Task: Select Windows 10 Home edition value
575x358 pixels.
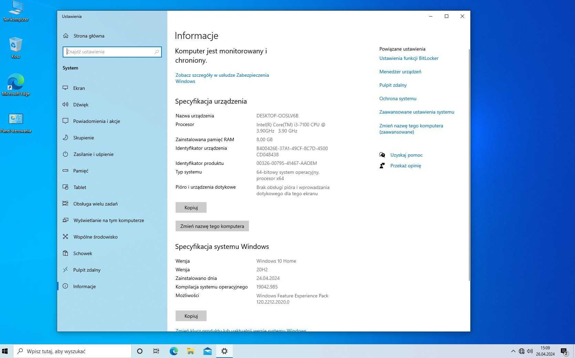Action: point(276,261)
